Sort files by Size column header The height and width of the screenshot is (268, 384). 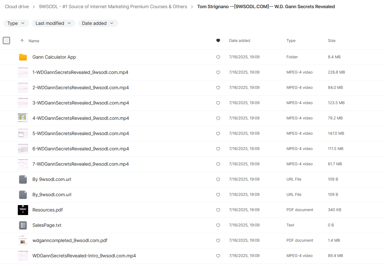point(331,41)
